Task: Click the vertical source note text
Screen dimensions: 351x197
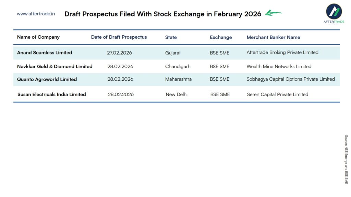Action: [x=346, y=159]
